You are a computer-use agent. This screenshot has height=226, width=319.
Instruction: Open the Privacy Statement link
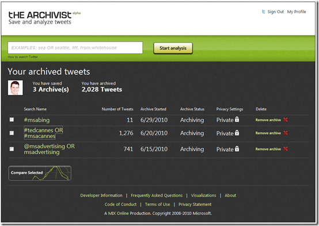195,204
